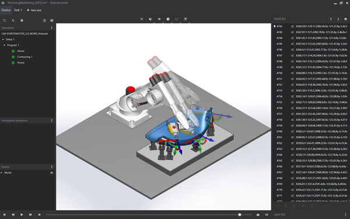Open the Unassigned operations options menu
The image size is (350, 219).
(52, 120)
